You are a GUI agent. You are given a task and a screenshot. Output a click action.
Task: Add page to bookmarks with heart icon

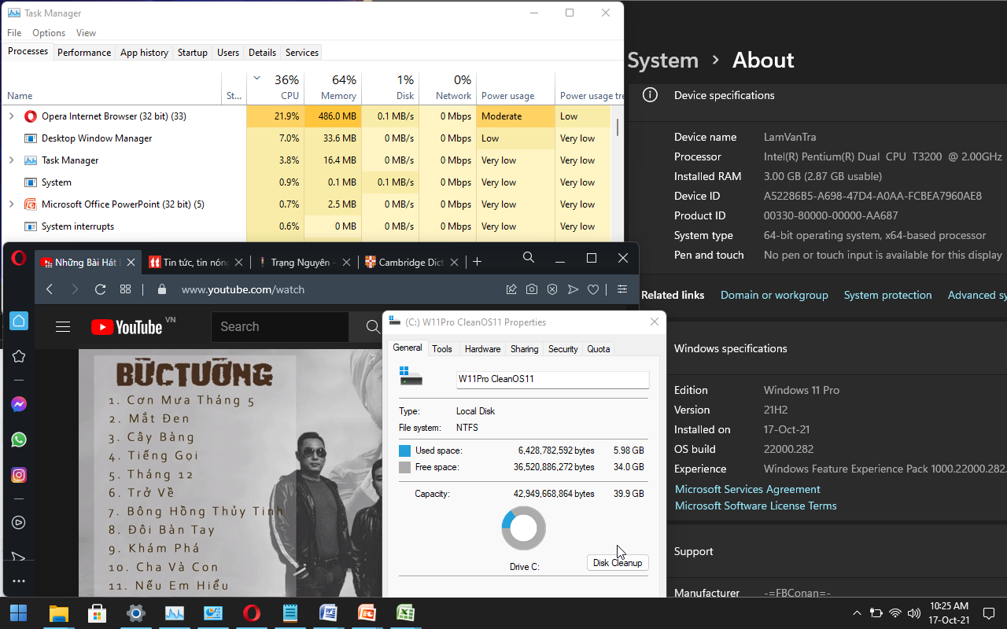click(593, 289)
